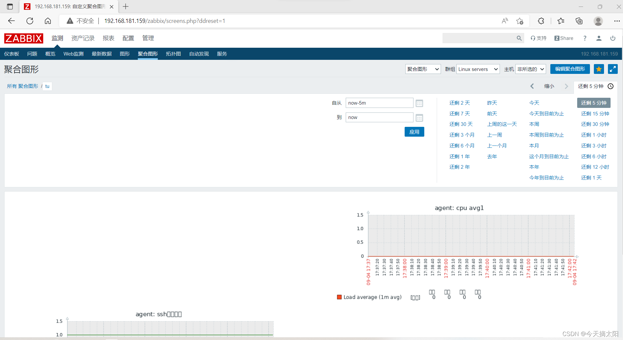Open the 聚合图形 type dropdown
The width and height of the screenshot is (623, 340).
[x=423, y=69]
